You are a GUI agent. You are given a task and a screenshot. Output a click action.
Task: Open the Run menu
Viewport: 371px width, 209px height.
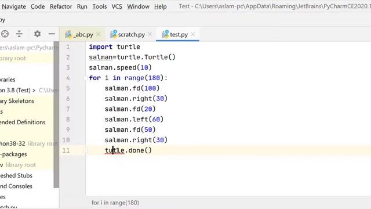point(82,6)
